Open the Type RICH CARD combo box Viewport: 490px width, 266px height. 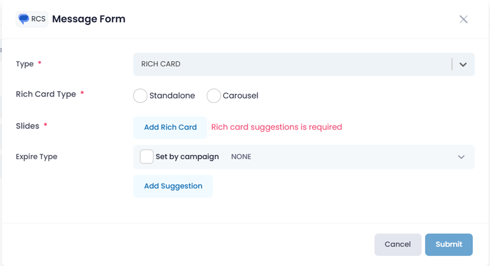click(291, 64)
